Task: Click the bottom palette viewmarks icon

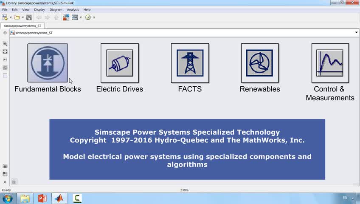Action: [5, 174]
